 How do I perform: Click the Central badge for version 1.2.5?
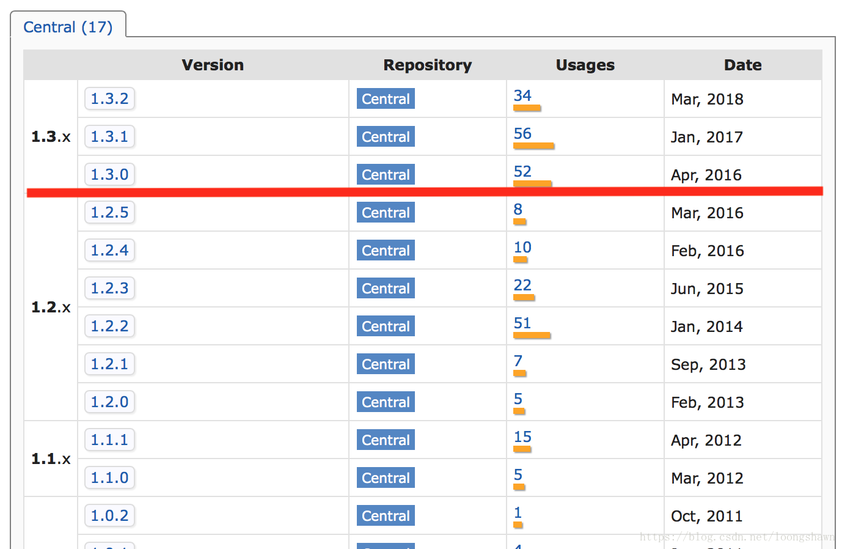coord(386,212)
